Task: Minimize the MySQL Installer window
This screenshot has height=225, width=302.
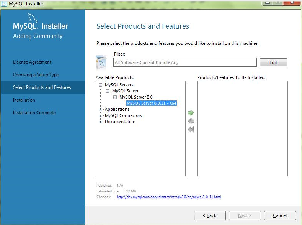Action: (268, 3)
